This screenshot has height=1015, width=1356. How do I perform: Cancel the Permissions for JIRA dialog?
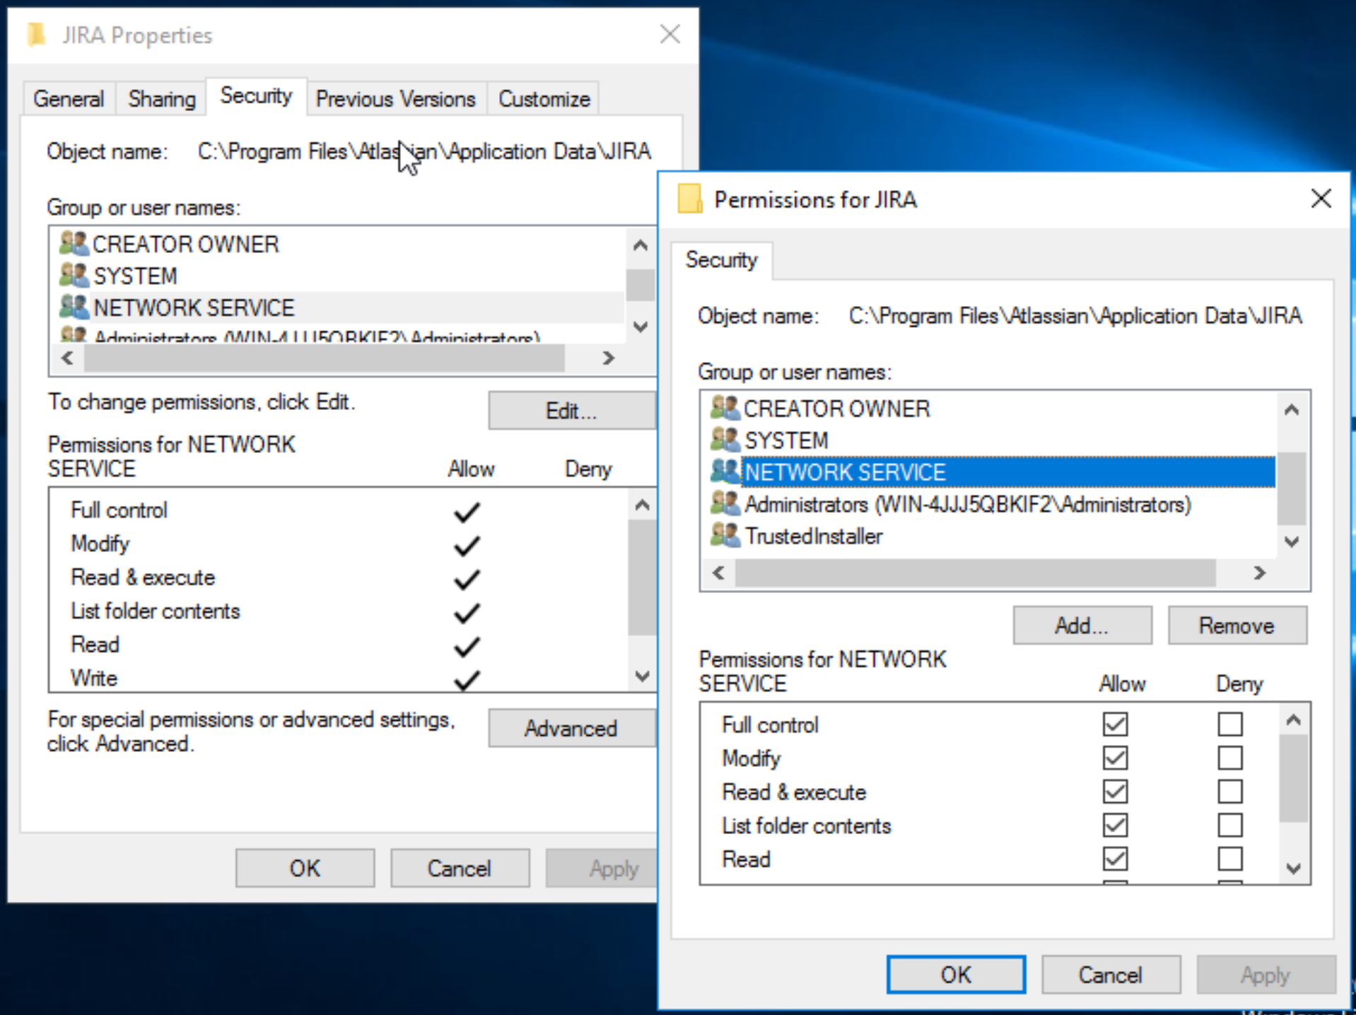(x=1111, y=975)
